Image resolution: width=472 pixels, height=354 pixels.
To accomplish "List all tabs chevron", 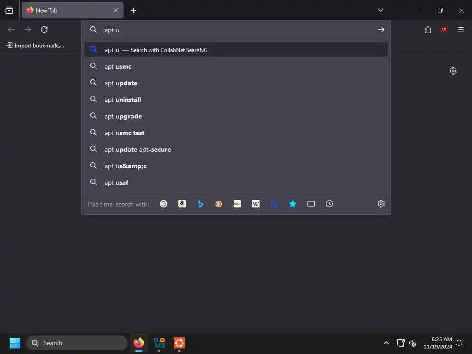I will point(380,10).
